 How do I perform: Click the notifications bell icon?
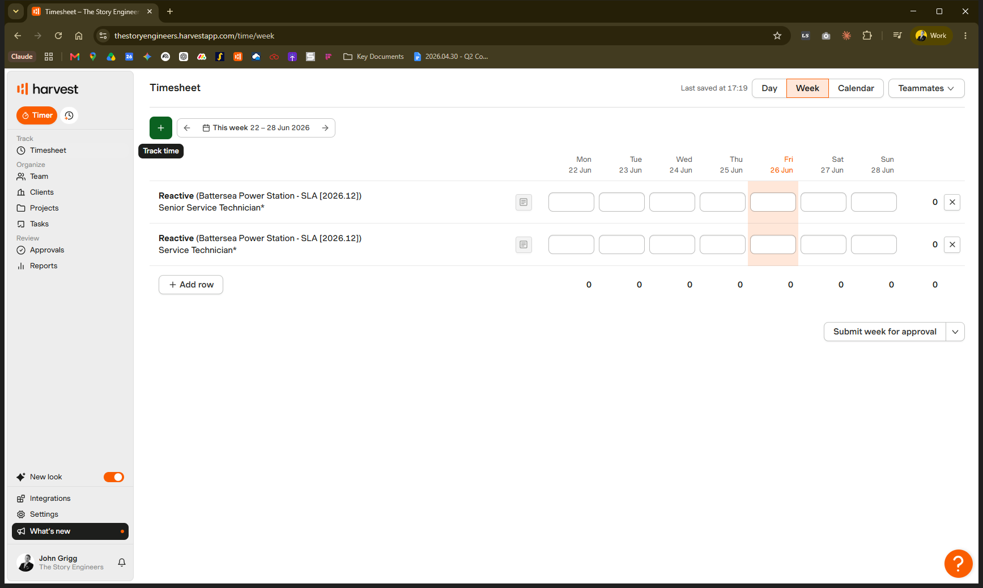click(122, 563)
